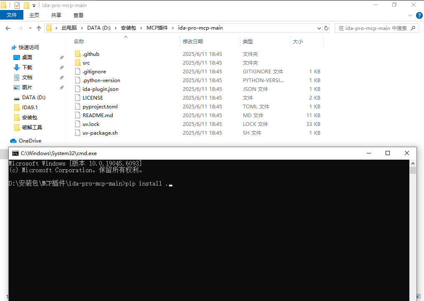Select the README.md file icon

coord(78,115)
